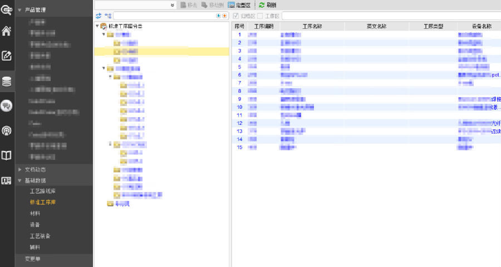
Task: Click the tree structure icon beside search
Action: click(108, 16)
